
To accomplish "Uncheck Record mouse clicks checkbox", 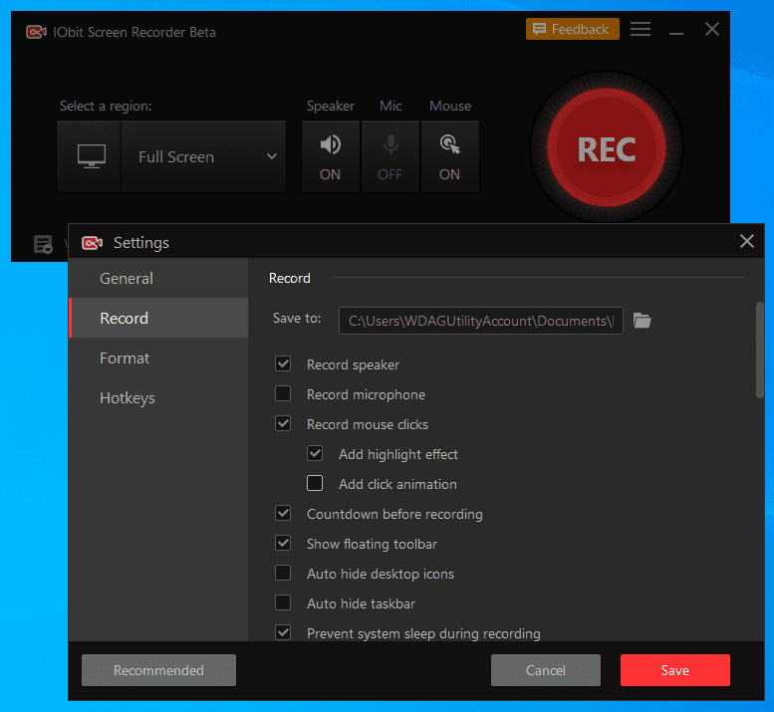I will [283, 423].
